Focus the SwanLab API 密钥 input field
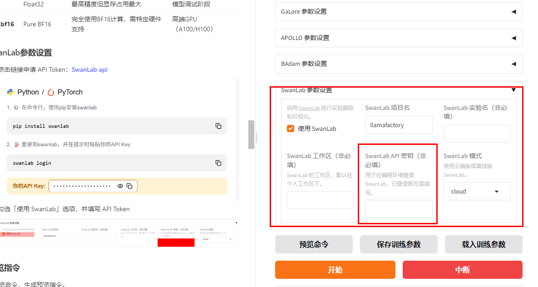Screen dimensions: 538x287 pyautogui.click(x=399, y=209)
